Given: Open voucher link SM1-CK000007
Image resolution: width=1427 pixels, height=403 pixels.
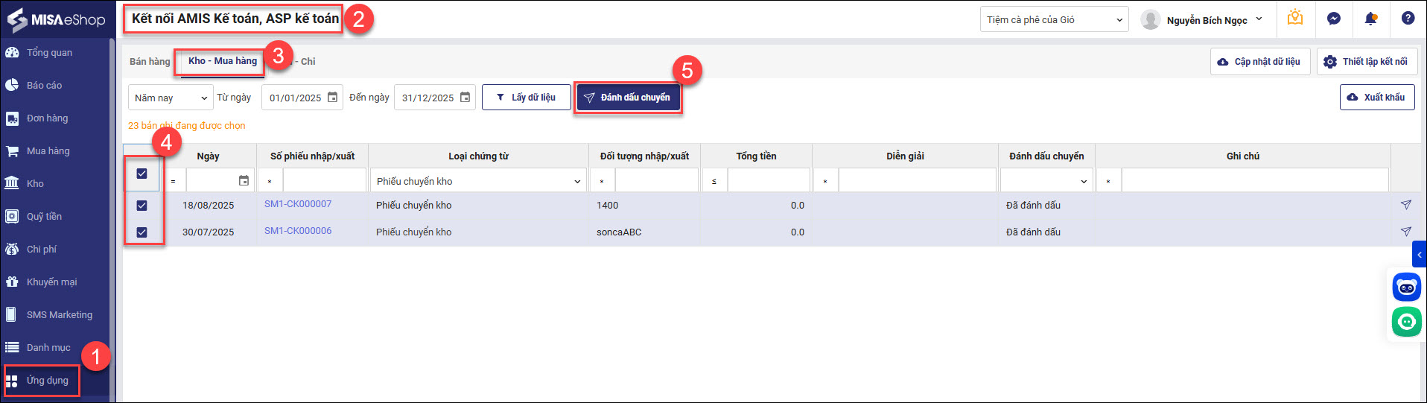Looking at the screenshot, I should click(x=298, y=204).
